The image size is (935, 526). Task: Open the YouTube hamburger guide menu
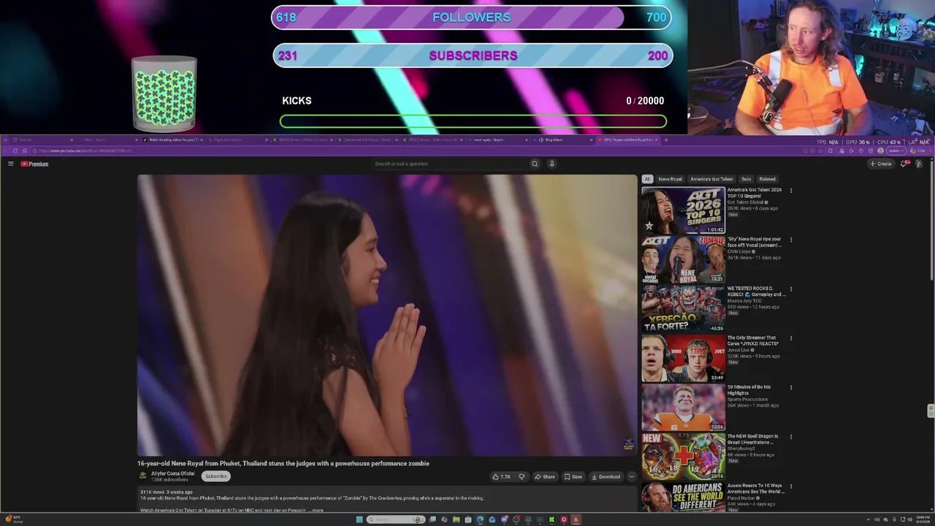11,164
